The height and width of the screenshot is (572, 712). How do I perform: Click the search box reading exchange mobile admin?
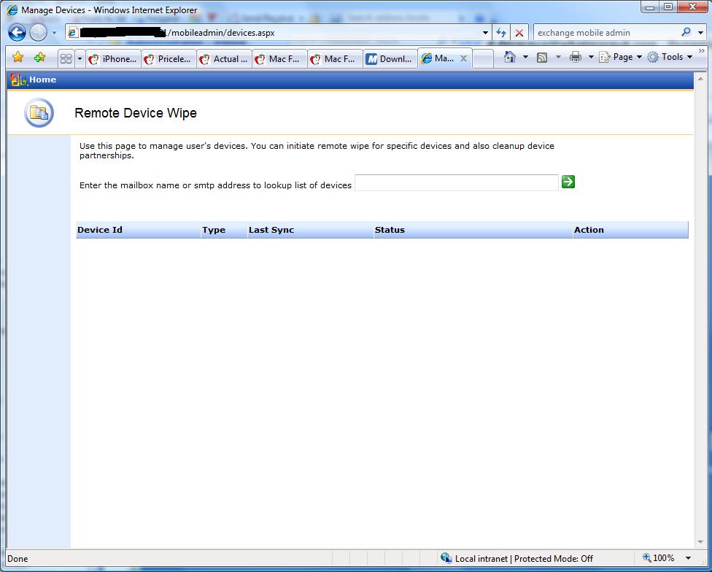[x=606, y=33]
